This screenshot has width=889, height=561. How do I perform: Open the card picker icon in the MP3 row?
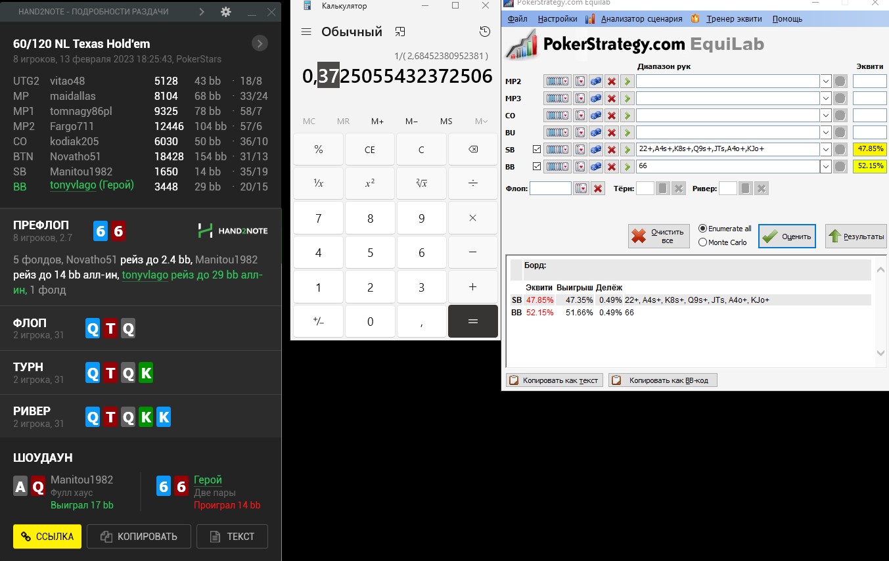pos(580,98)
